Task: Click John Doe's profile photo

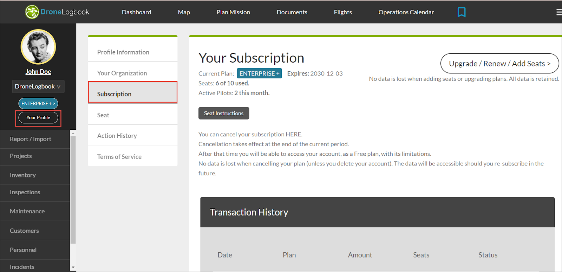Action: [38, 47]
